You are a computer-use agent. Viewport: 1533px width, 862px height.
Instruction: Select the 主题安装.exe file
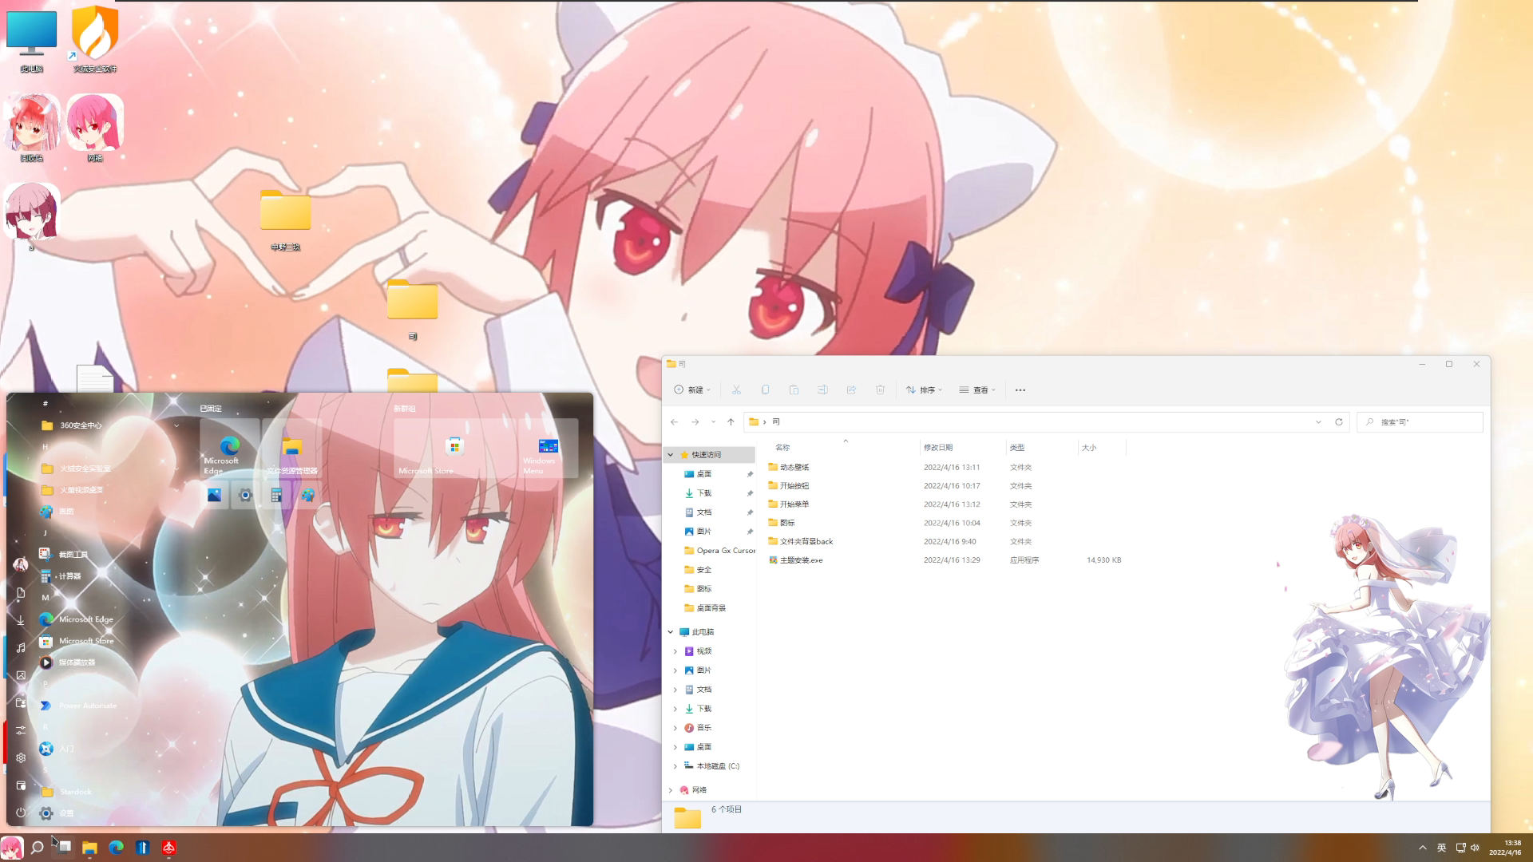tap(801, 560)
